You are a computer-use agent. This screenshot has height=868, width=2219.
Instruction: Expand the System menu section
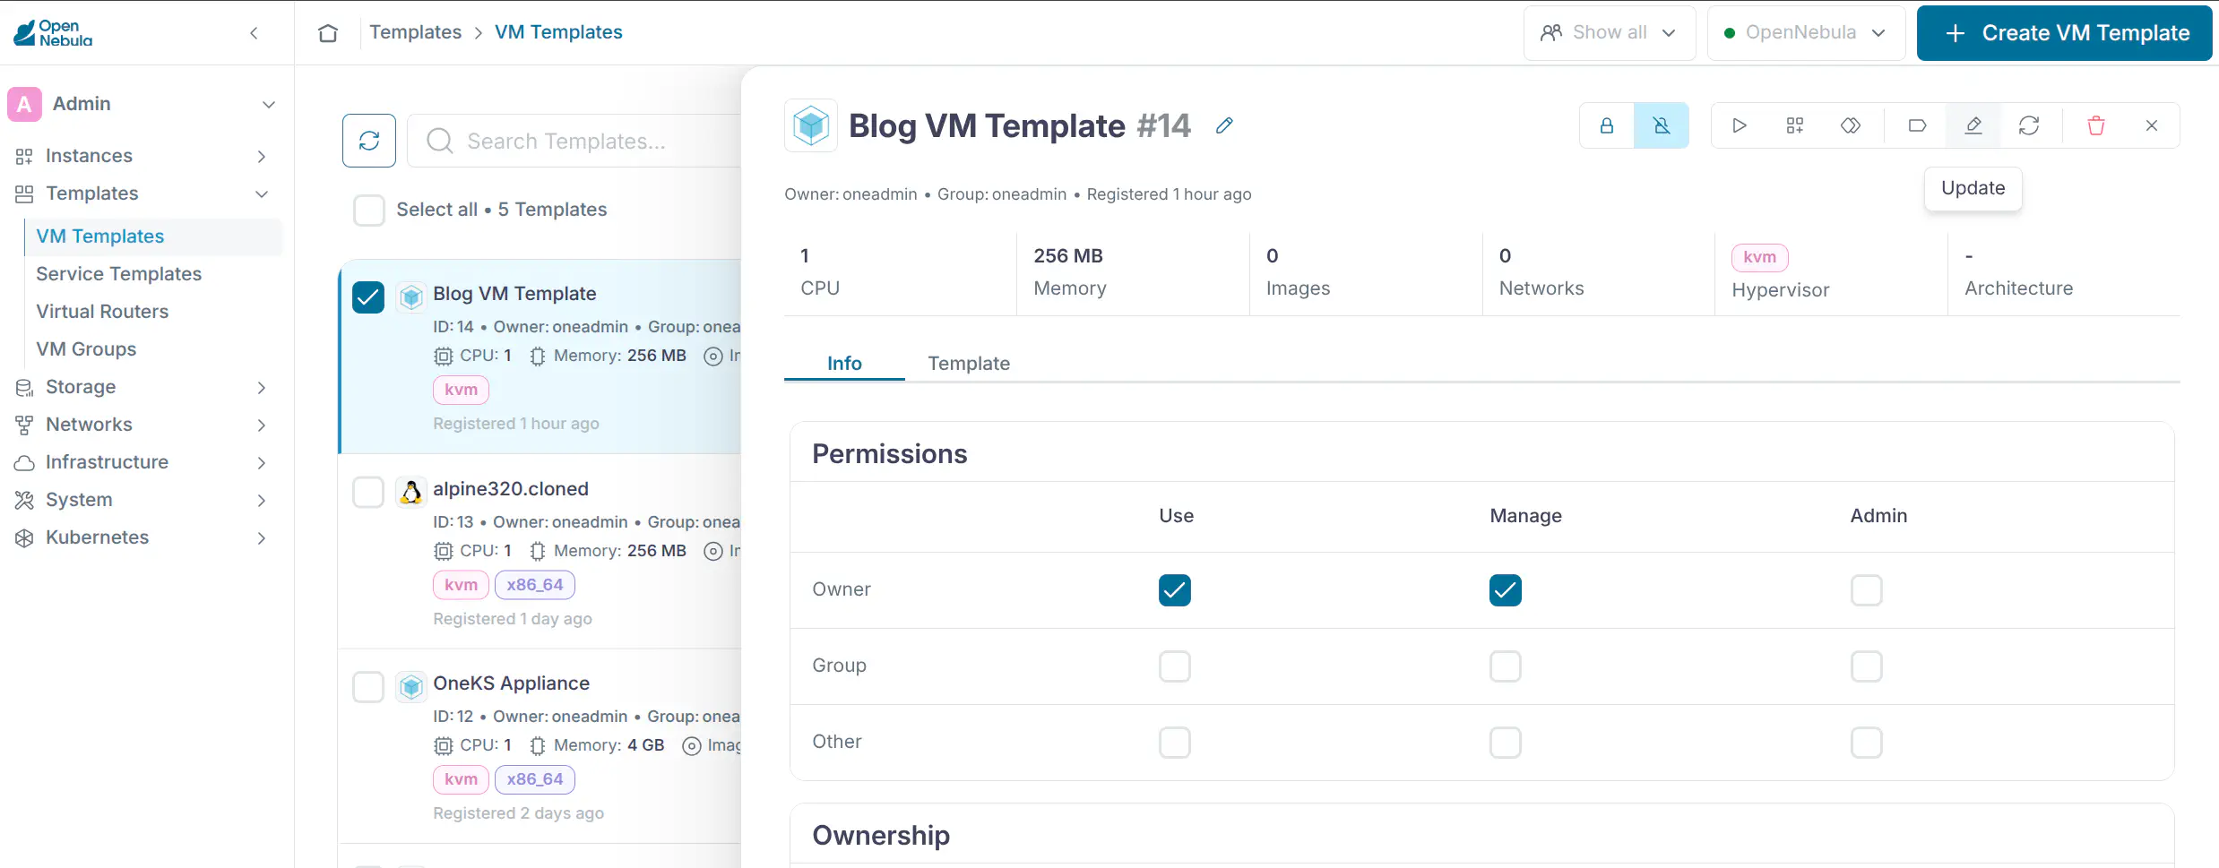262,501
